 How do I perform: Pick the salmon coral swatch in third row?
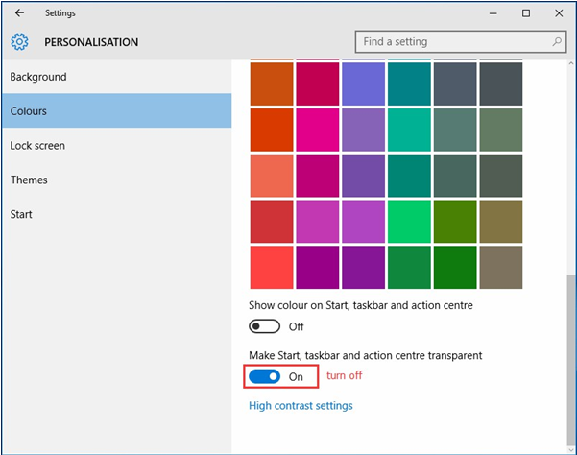pos(272,176)
